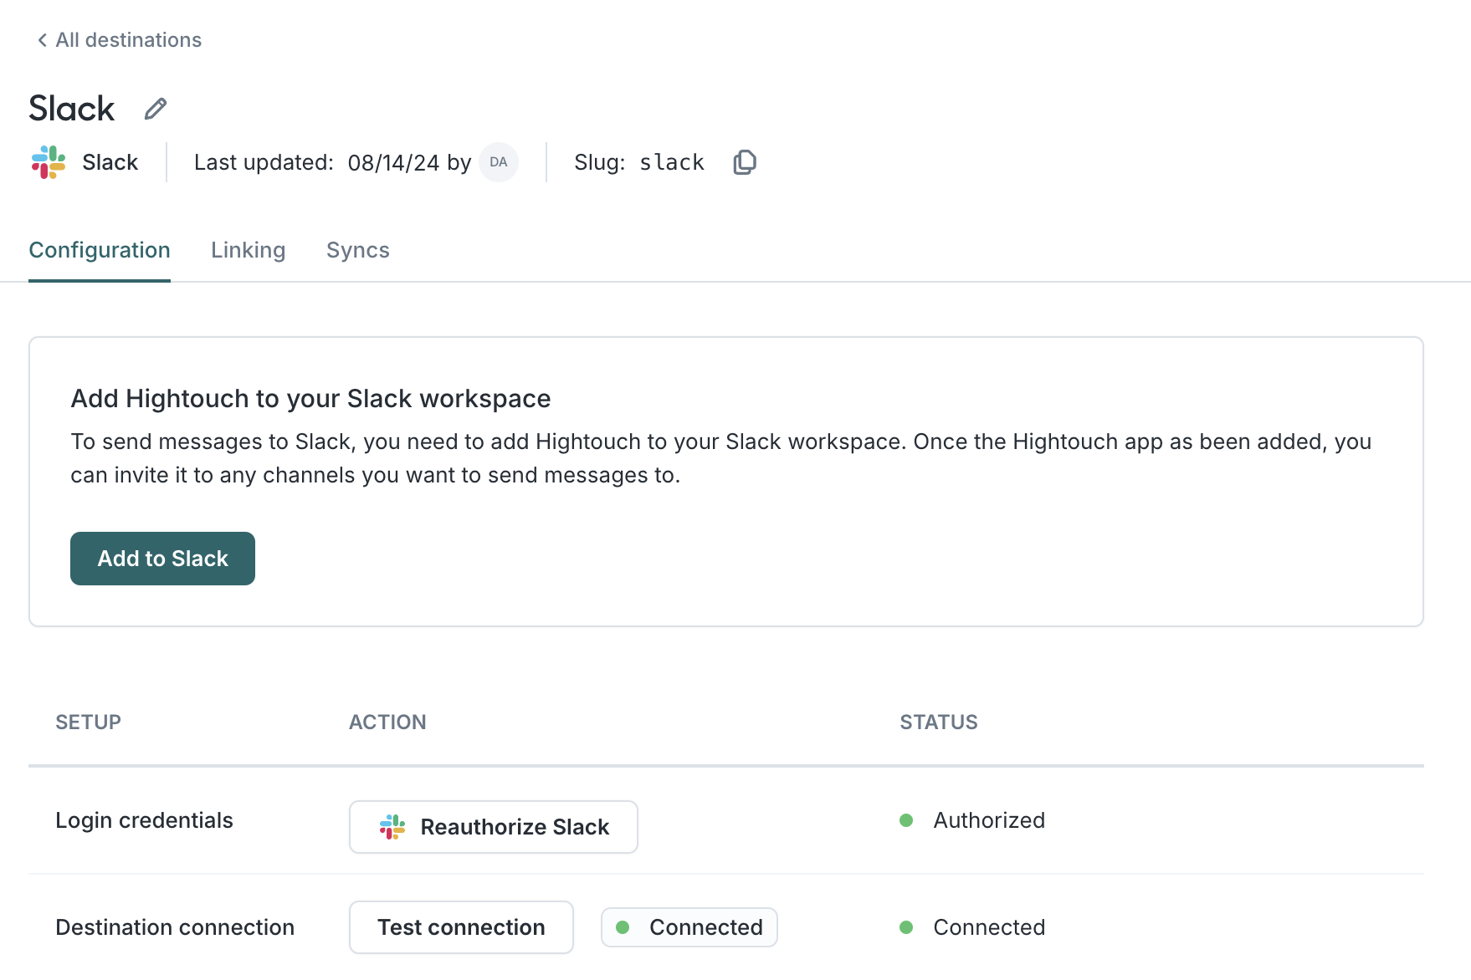Click the Test connection button
The image size is (1471, 980).
(x=461, y=927)
